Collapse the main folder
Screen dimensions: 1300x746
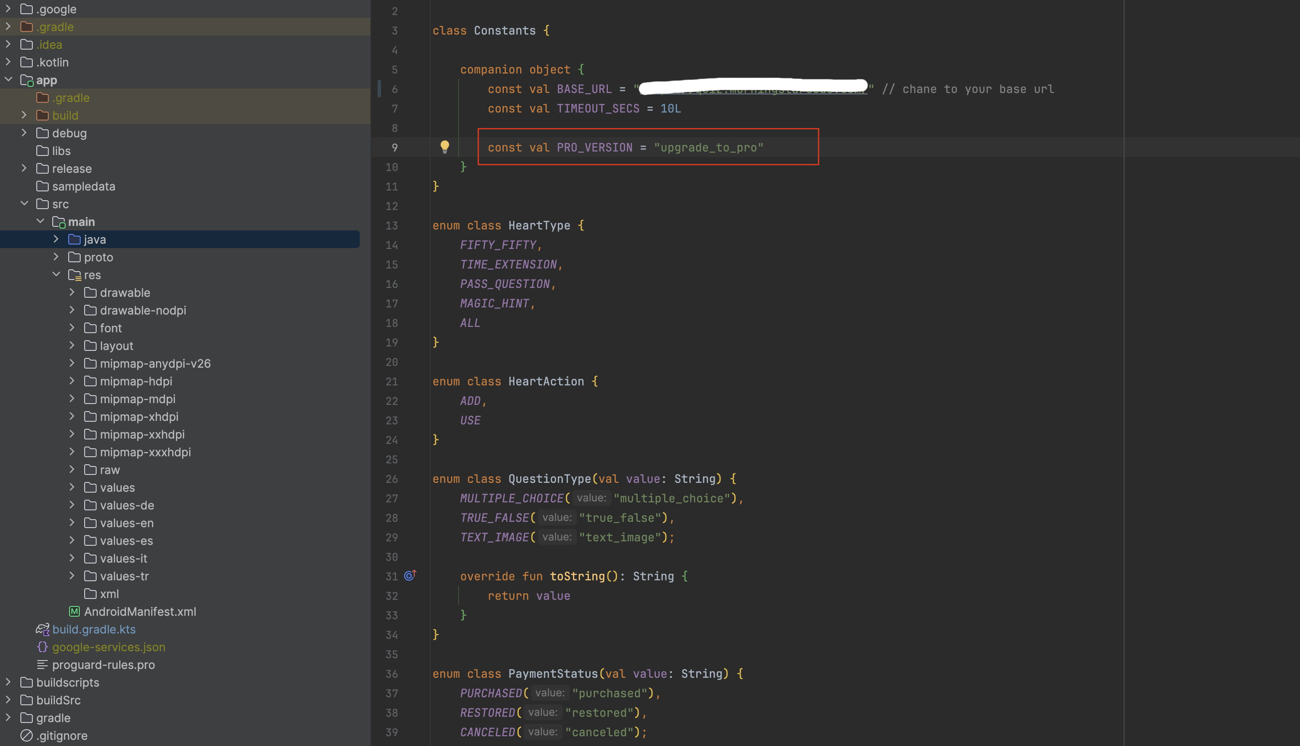click(40, 221)
